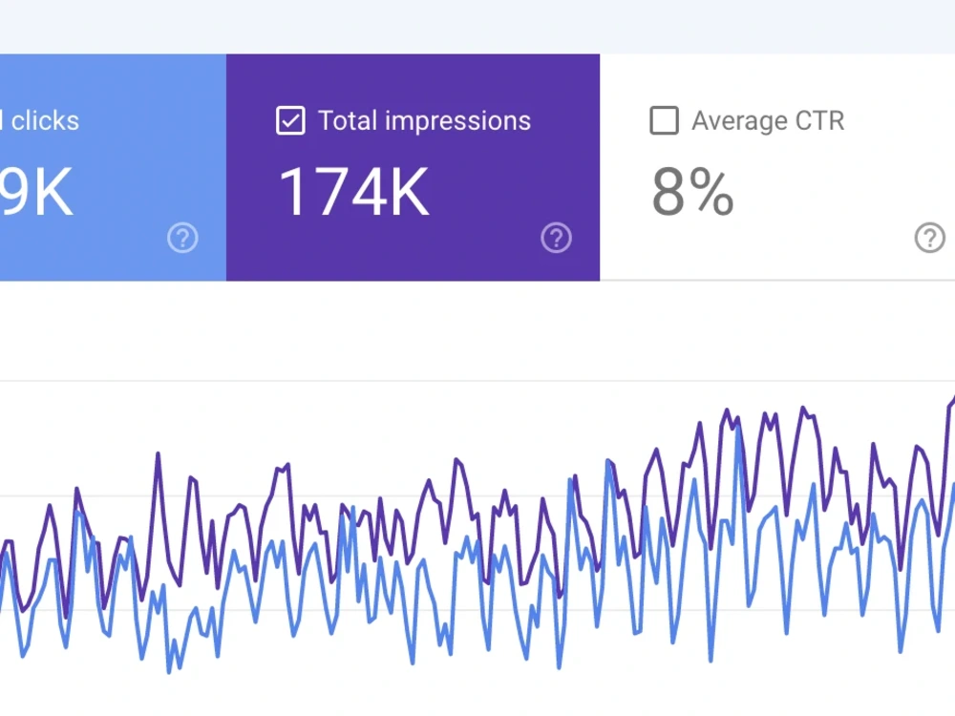Uncheck the Total impressions checkbox

point(290,120)
